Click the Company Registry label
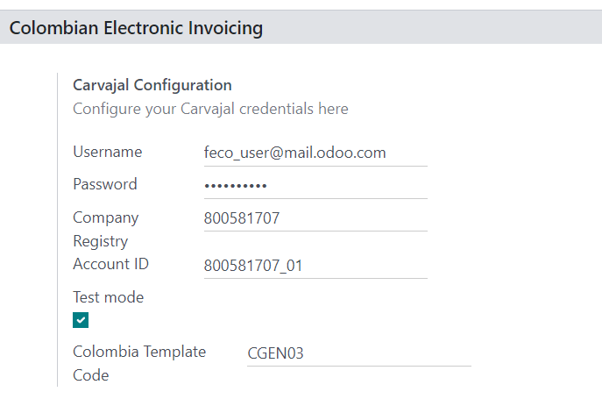The image size is (602, 406). click(105, 229)
